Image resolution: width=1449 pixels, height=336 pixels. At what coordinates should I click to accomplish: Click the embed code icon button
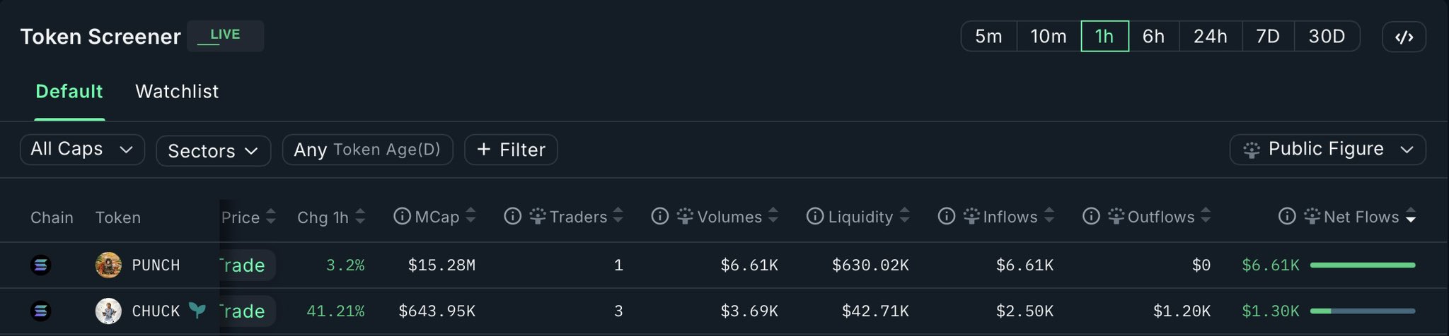pos(1404,37)
